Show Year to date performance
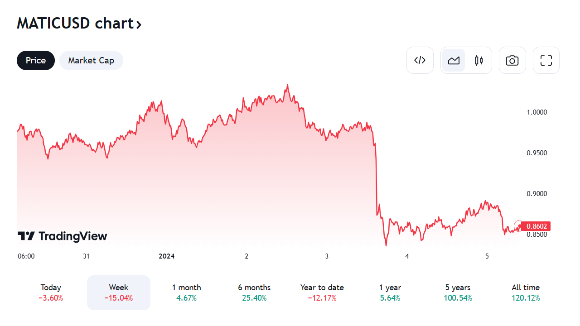 tap(322, 292)
